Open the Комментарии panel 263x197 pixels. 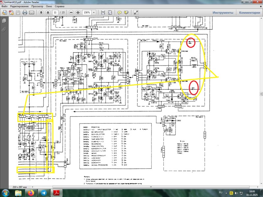tap(250, 12)
